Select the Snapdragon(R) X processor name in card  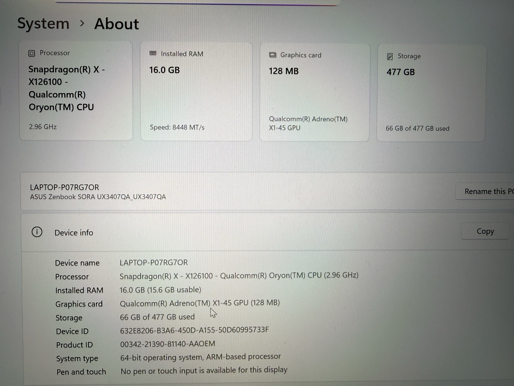point(66,88)
